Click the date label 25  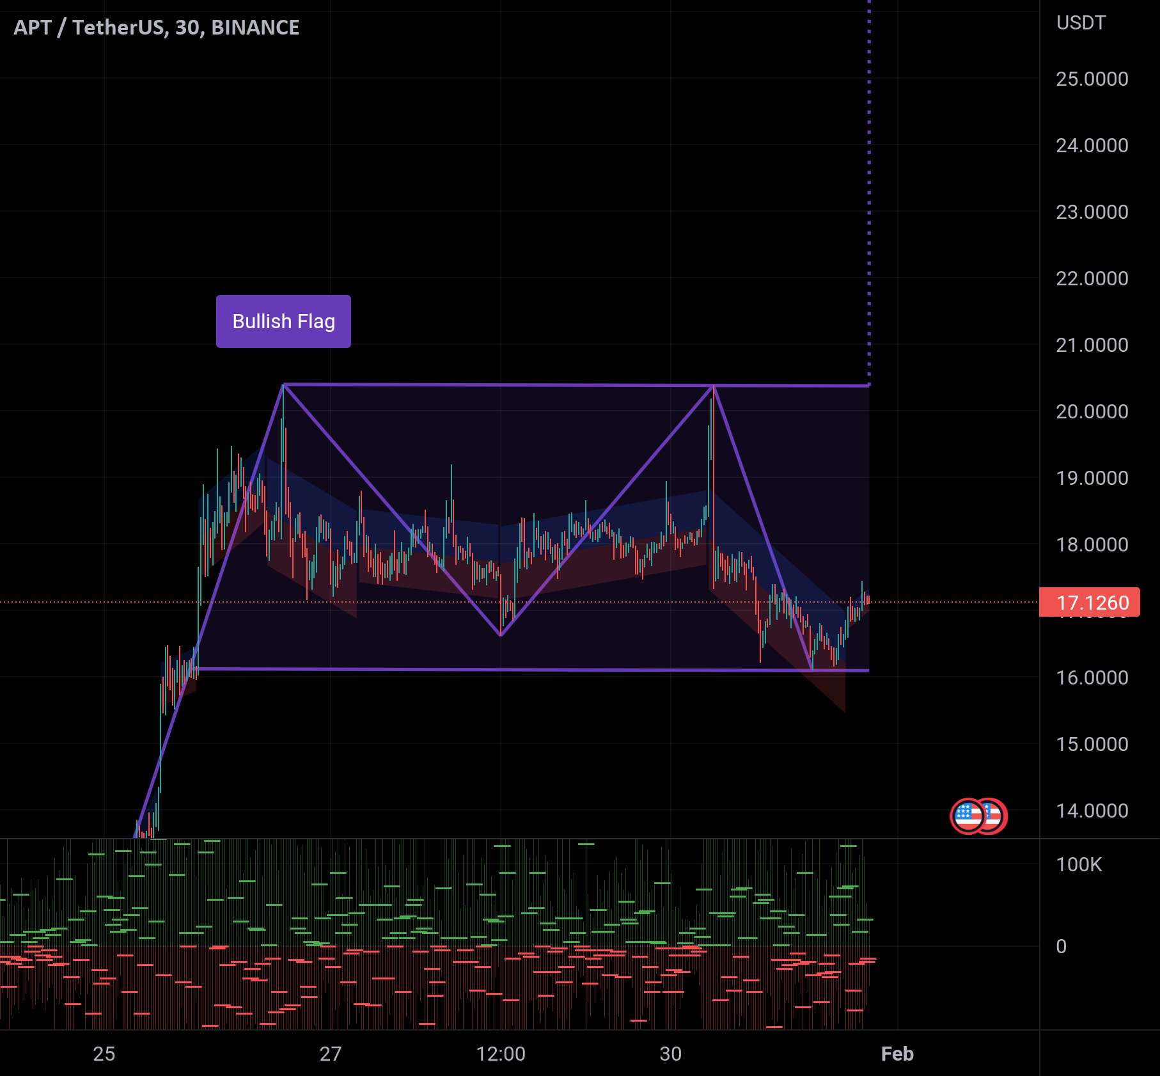coord(104,1054)
